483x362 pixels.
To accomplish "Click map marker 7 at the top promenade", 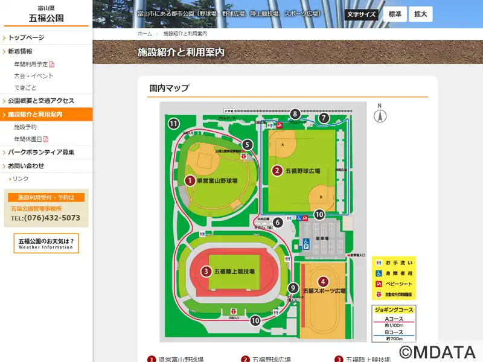I will pos(324,118).
